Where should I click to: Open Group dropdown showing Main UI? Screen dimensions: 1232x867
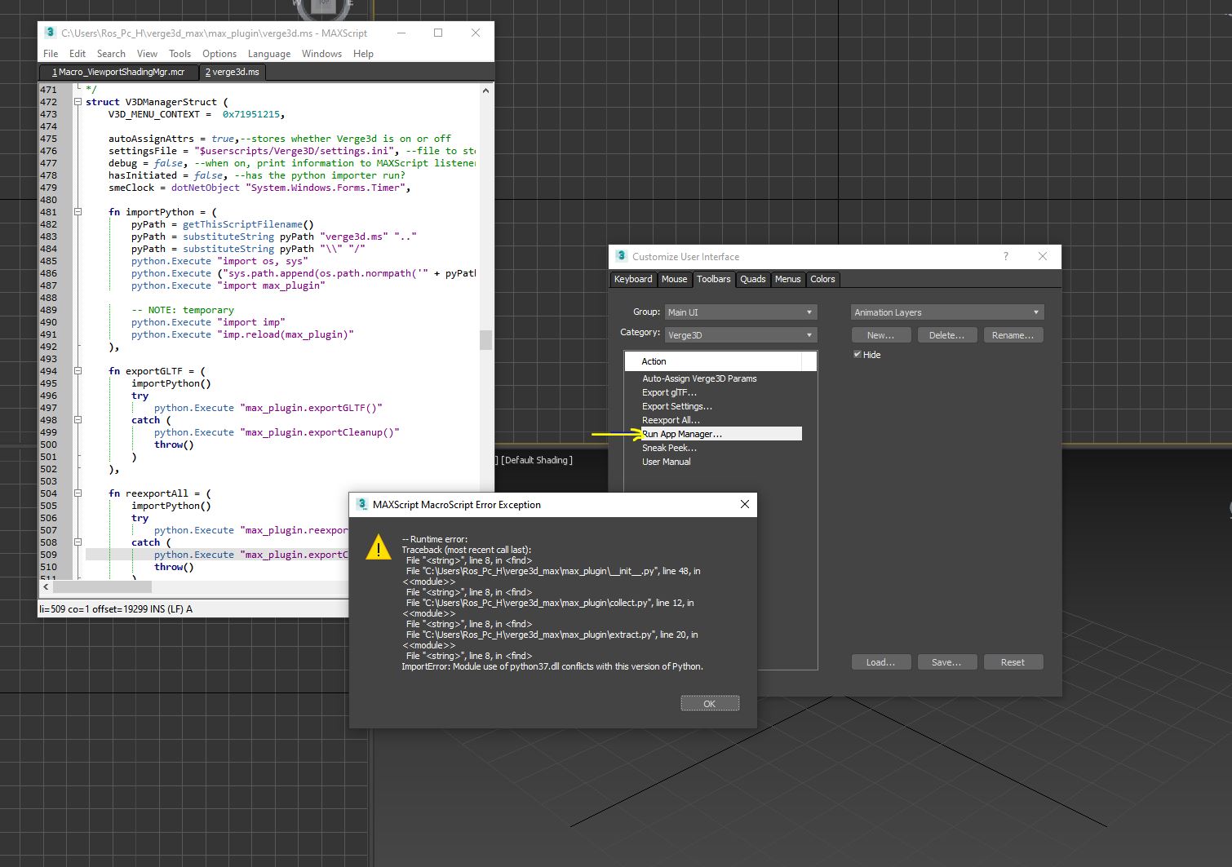(x=740, y=312)
